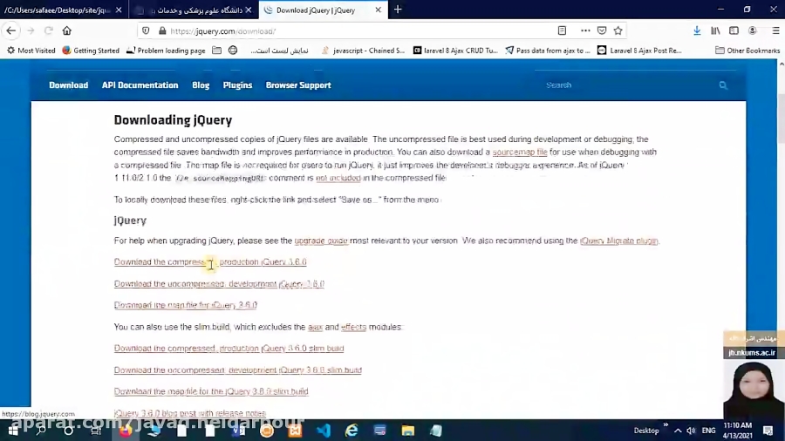Launch Internet Explorer from the taskbar
Image resolution: width=785 pixels, height=441 pixels.
(x=352, y=431)
